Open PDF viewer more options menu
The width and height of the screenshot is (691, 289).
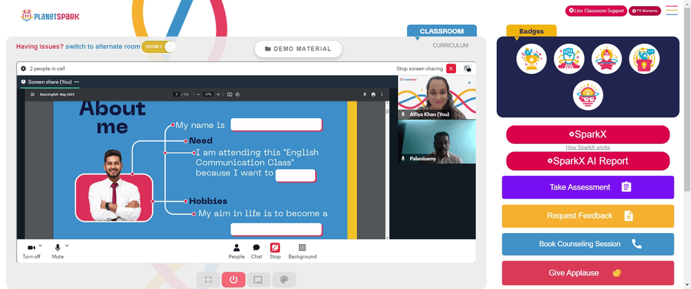click(x=381, y=95)
